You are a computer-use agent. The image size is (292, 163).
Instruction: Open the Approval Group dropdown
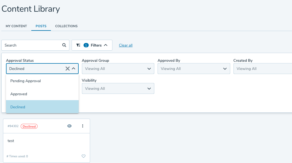pyautogui.click(x=118, y=69)
